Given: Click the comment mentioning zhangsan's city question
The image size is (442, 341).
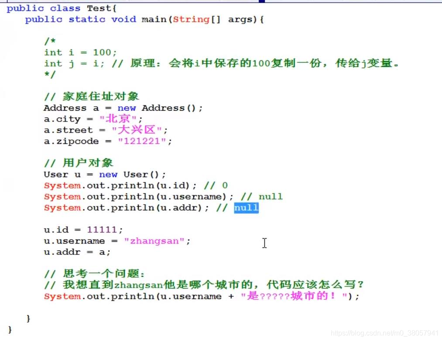Looking at the screenshot, I should (x=204, y=285).
